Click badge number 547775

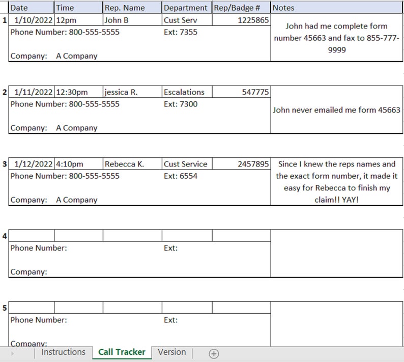coord(241,92)
